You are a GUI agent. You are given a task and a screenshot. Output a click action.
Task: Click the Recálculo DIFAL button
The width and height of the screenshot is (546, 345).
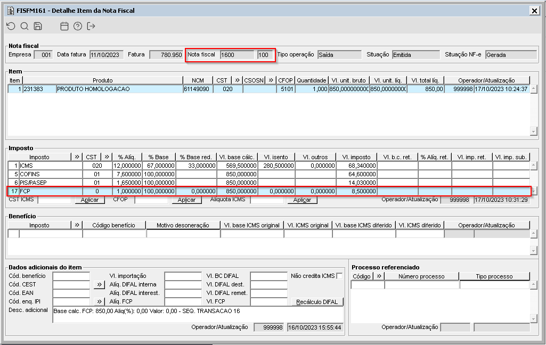coord(317,302)
